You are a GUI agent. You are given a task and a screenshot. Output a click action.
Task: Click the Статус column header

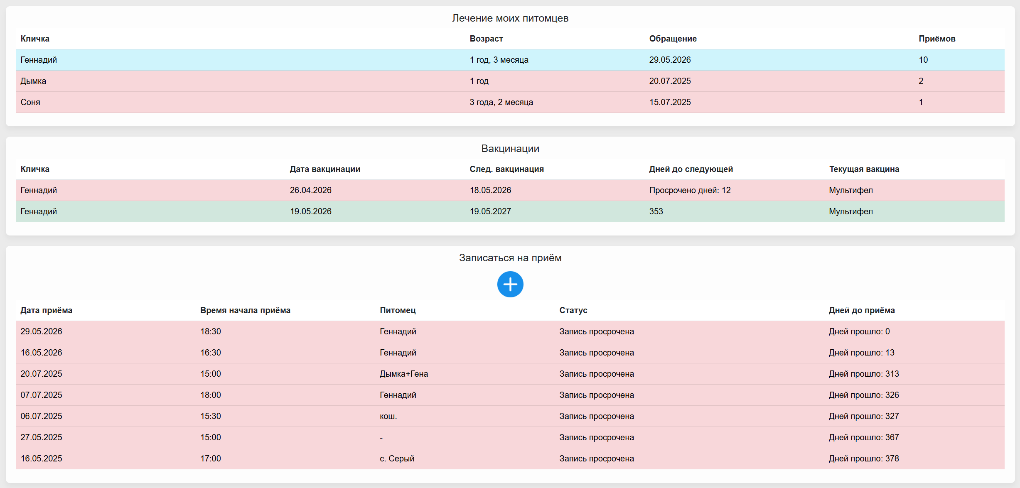[x=573, y=310]
